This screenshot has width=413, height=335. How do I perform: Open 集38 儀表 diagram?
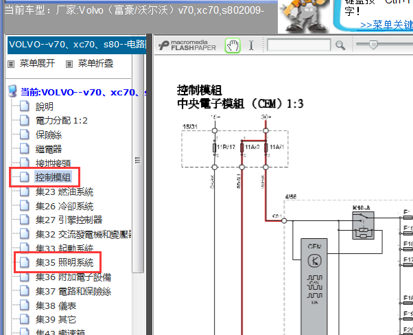(56, 305)
